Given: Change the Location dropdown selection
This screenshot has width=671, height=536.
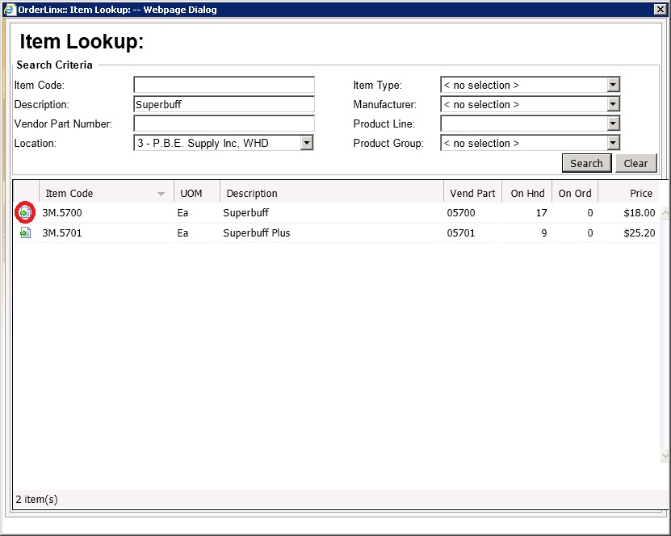Looking at the screenshot, I should 306,143.
